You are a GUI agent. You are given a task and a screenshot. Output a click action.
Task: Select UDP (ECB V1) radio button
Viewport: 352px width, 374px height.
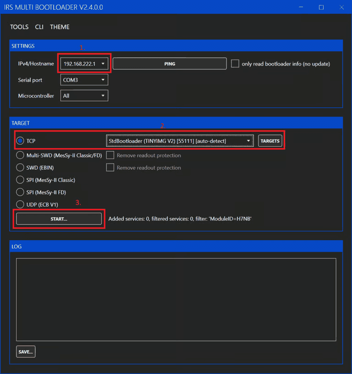pyautogui.click(x=20, y=204)
